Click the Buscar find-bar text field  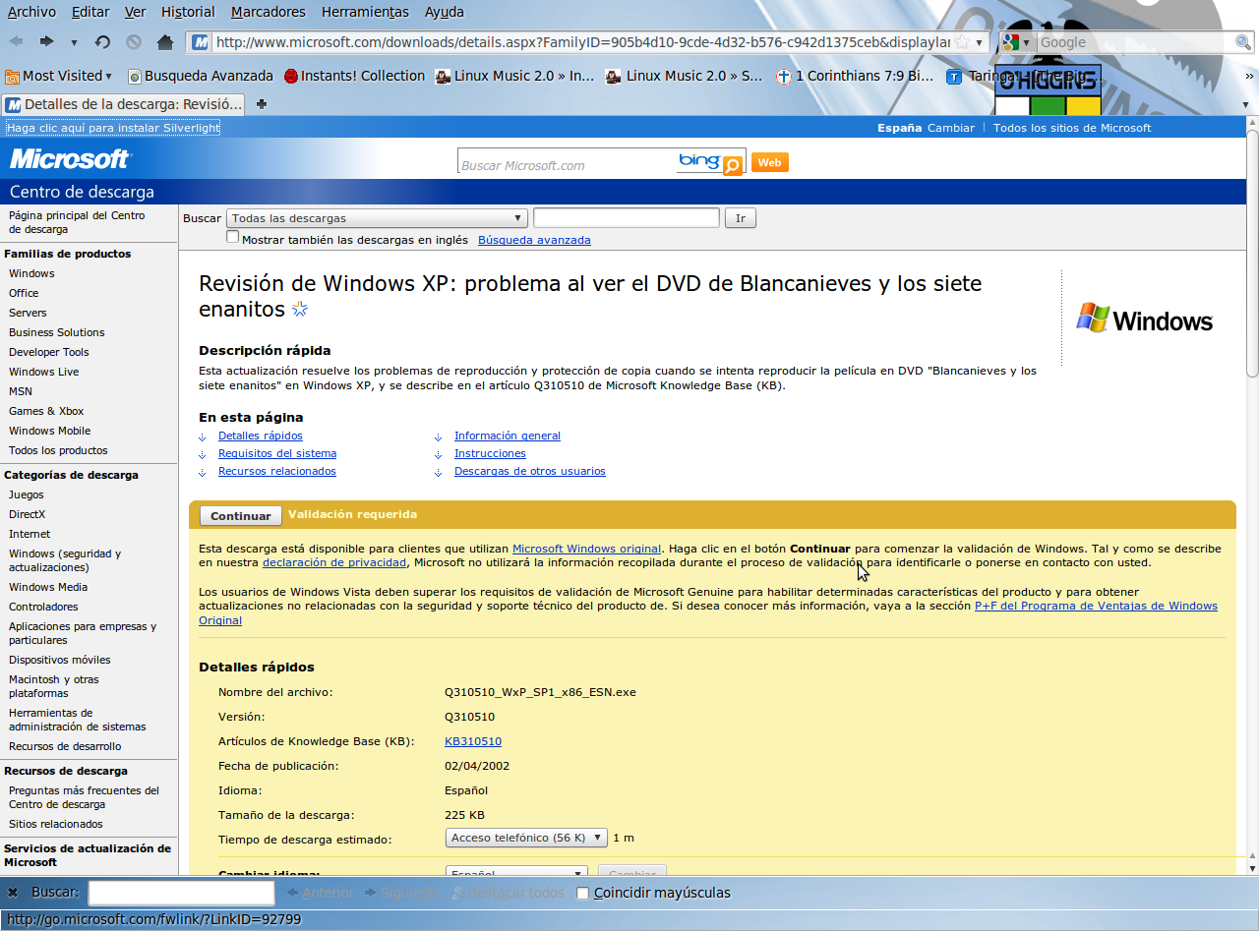point(181,893)
